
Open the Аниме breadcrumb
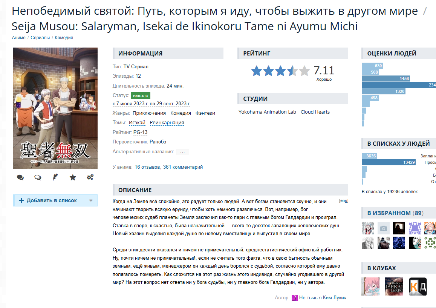[x=18, y=38]
